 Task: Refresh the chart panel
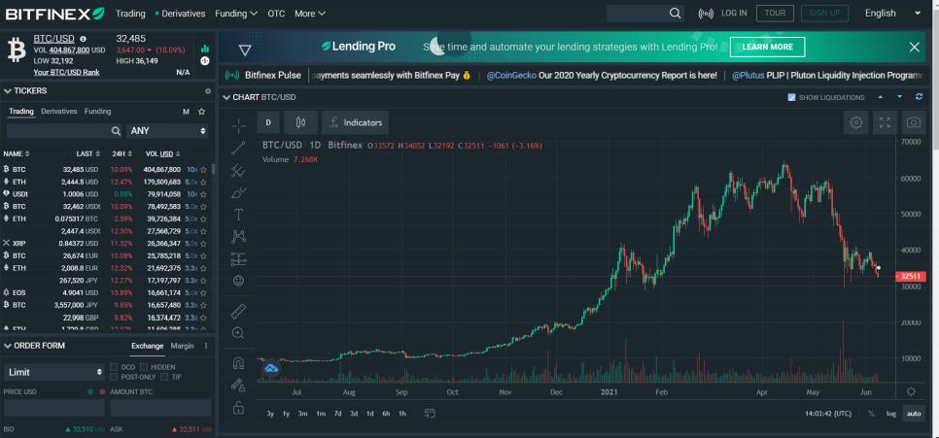click(920, 97)
